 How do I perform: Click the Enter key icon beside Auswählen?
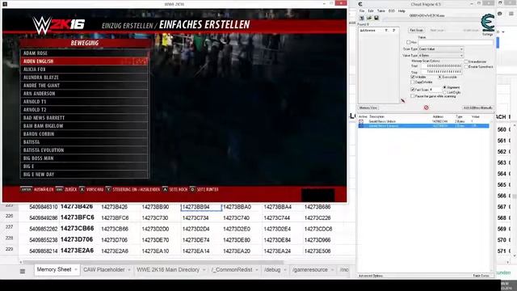pos(26,189)
